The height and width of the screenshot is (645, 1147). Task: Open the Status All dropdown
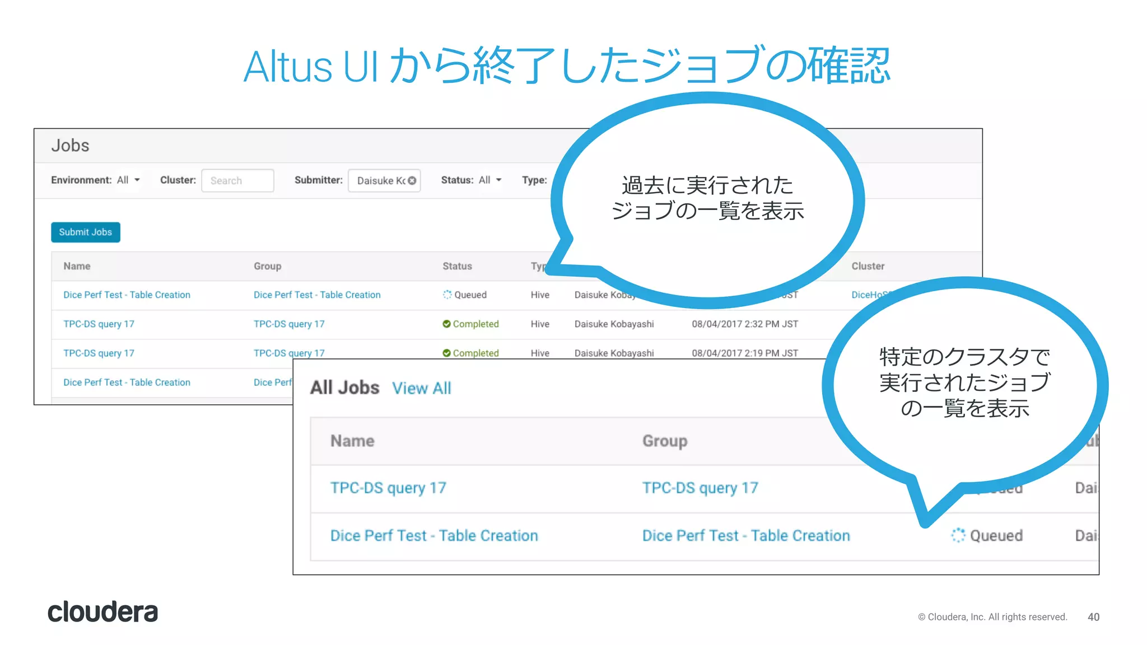click(x=490, y=180)
